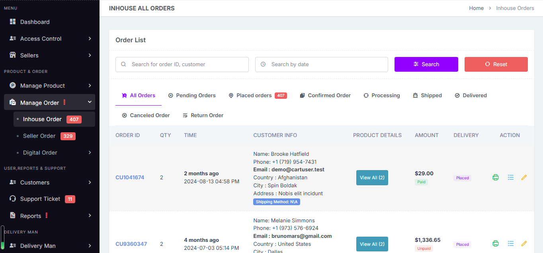Select the Shipped tab
The height and width of the screenshot is (253, 543).
427,96
